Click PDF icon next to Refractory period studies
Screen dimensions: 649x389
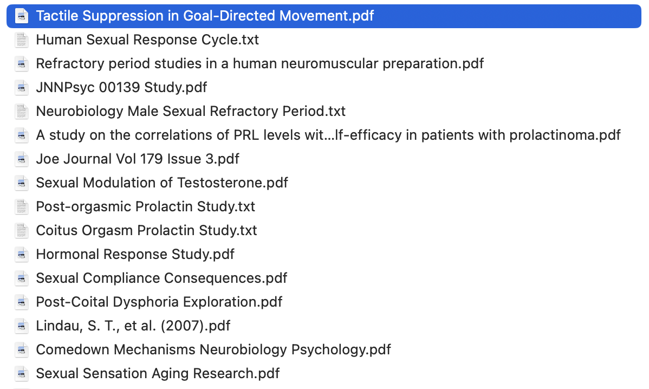click(x=22, y=63)
